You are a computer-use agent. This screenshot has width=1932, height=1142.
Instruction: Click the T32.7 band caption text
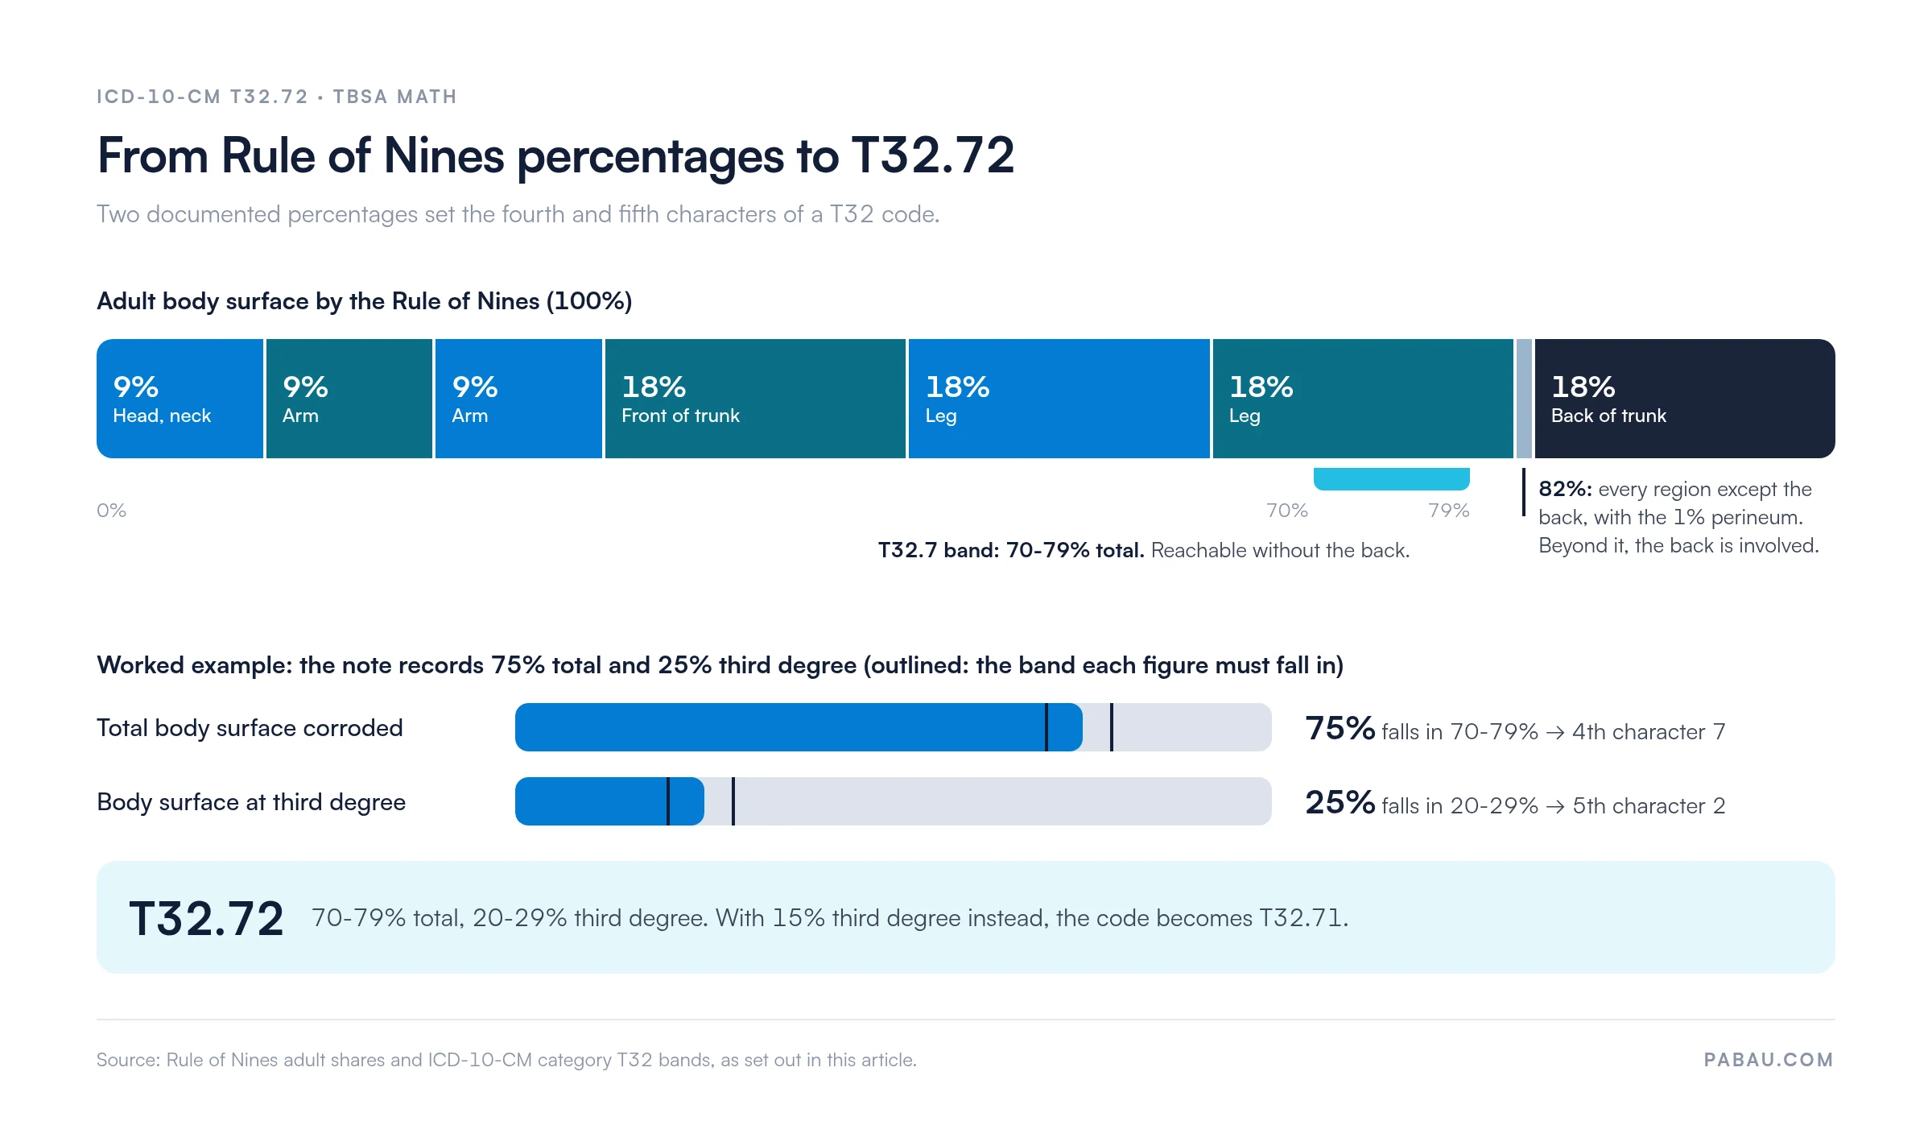coord(1144,550)
